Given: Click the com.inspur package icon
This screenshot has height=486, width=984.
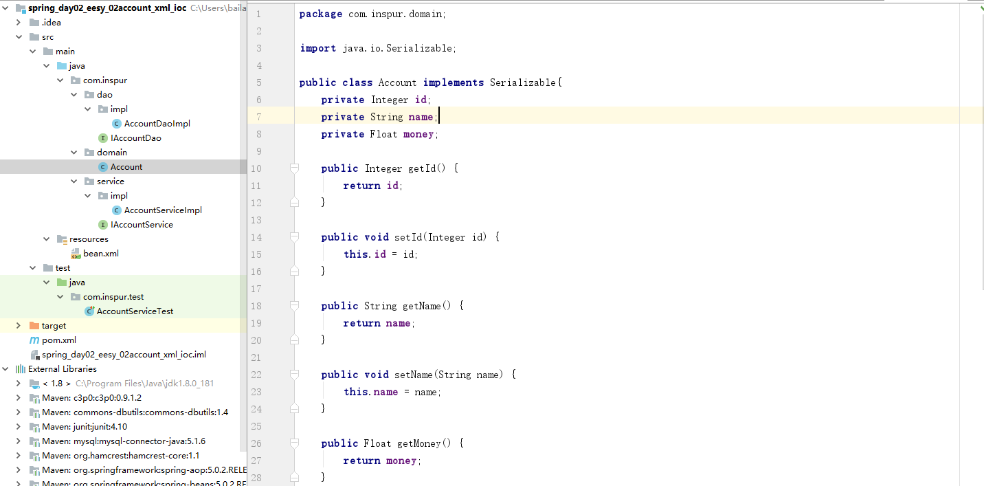Looking at the screenshot, I should pos(76,80).
